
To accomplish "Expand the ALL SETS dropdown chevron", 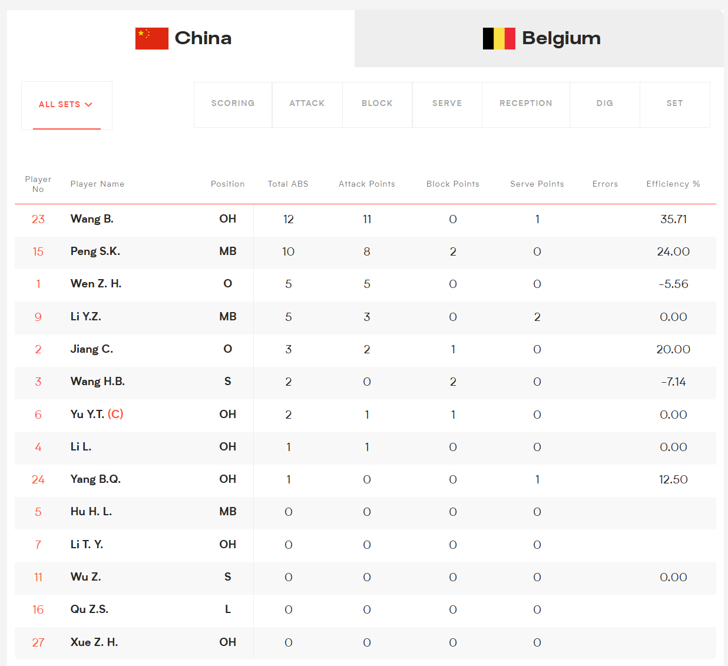I will 89,105.
